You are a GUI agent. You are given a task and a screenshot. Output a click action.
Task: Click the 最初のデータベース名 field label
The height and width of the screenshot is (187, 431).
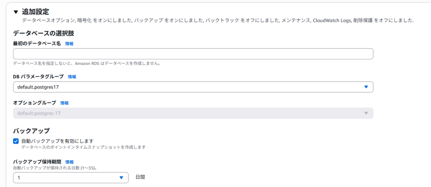pos(37,43)
